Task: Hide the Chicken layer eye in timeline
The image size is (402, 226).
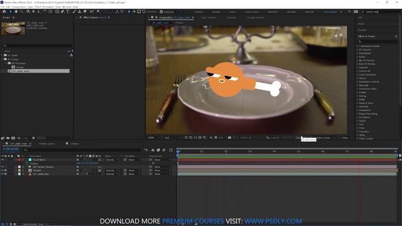Action: 3,170
